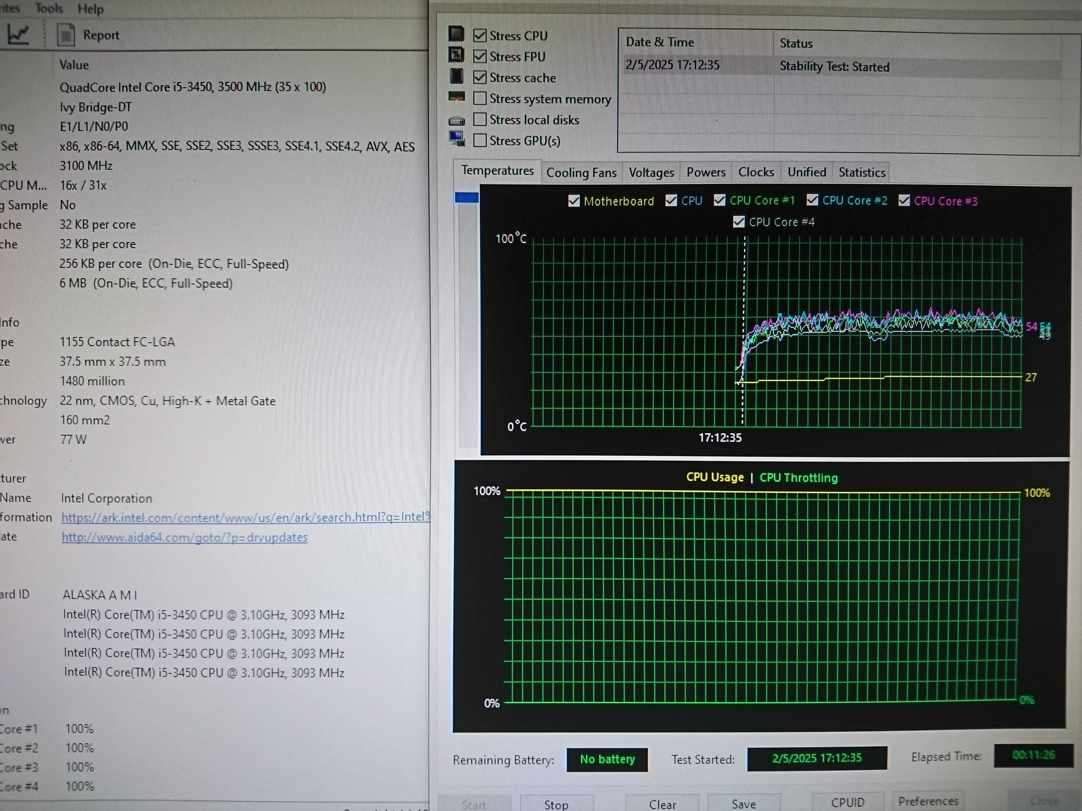Screen dimensions: 1082x811
Task: Select the 3100 MHz clock value
Action: coord(86,166)
